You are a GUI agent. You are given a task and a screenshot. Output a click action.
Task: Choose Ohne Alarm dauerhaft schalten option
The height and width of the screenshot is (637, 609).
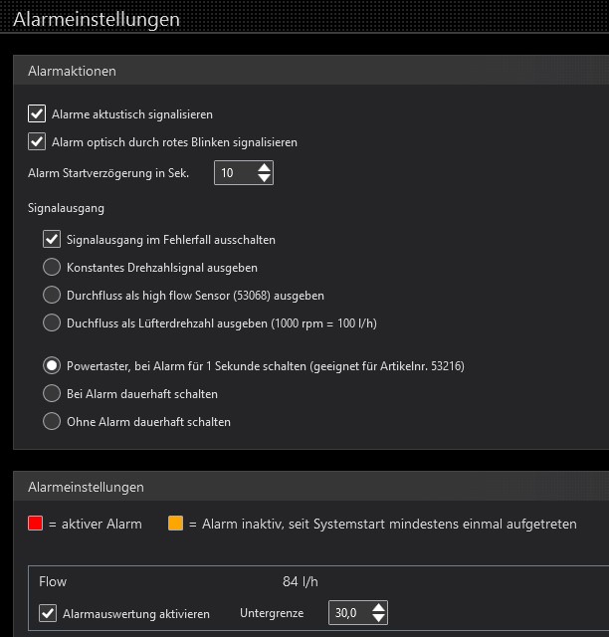coord(52,421)
